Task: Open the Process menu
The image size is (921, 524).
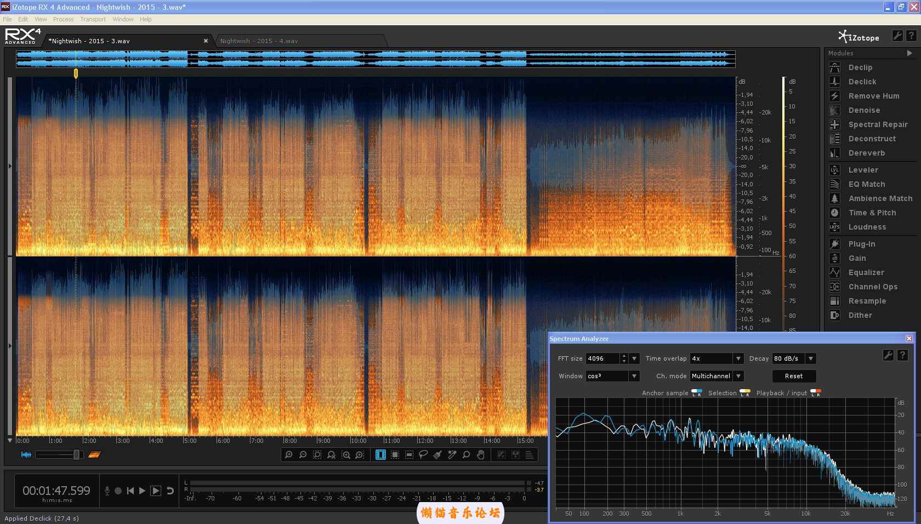Action: [x=63, y=19]
